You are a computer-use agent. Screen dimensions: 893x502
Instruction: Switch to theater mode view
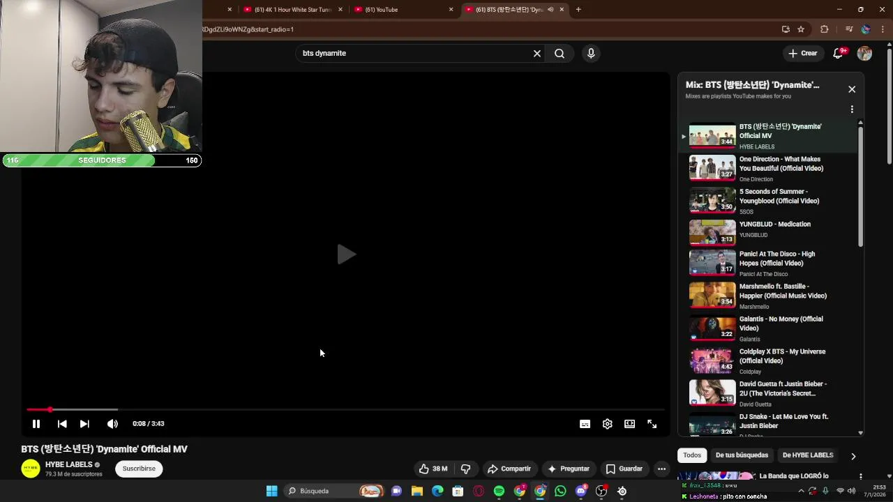[629, 424]
